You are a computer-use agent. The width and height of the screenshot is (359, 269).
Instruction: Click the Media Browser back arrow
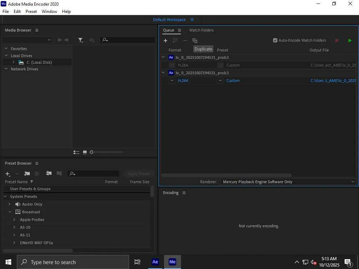tap(60, 40)
